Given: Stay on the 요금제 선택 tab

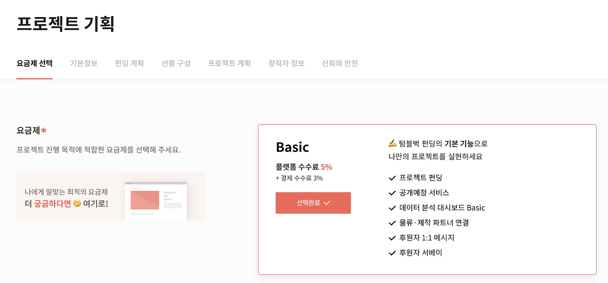Looking at the screenshot, I should pos(35,63).
